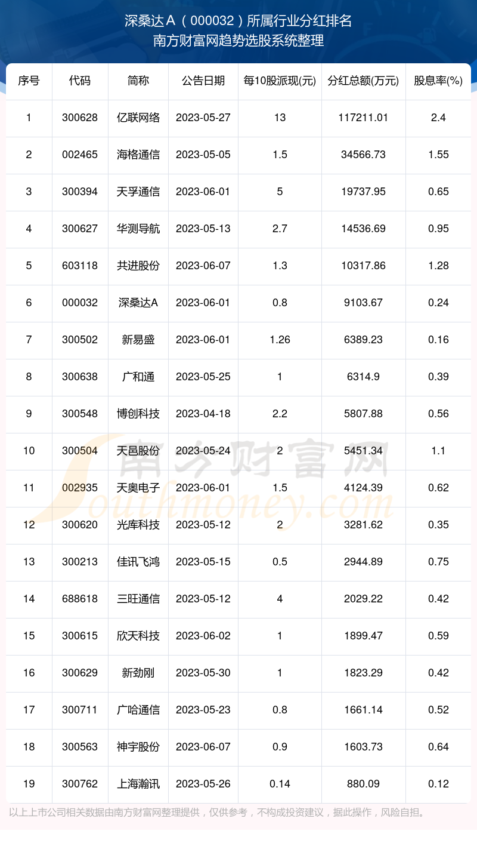Click the date 2023-05-27
The width and height of the screenshot is (477, 843).
(203, 118)
